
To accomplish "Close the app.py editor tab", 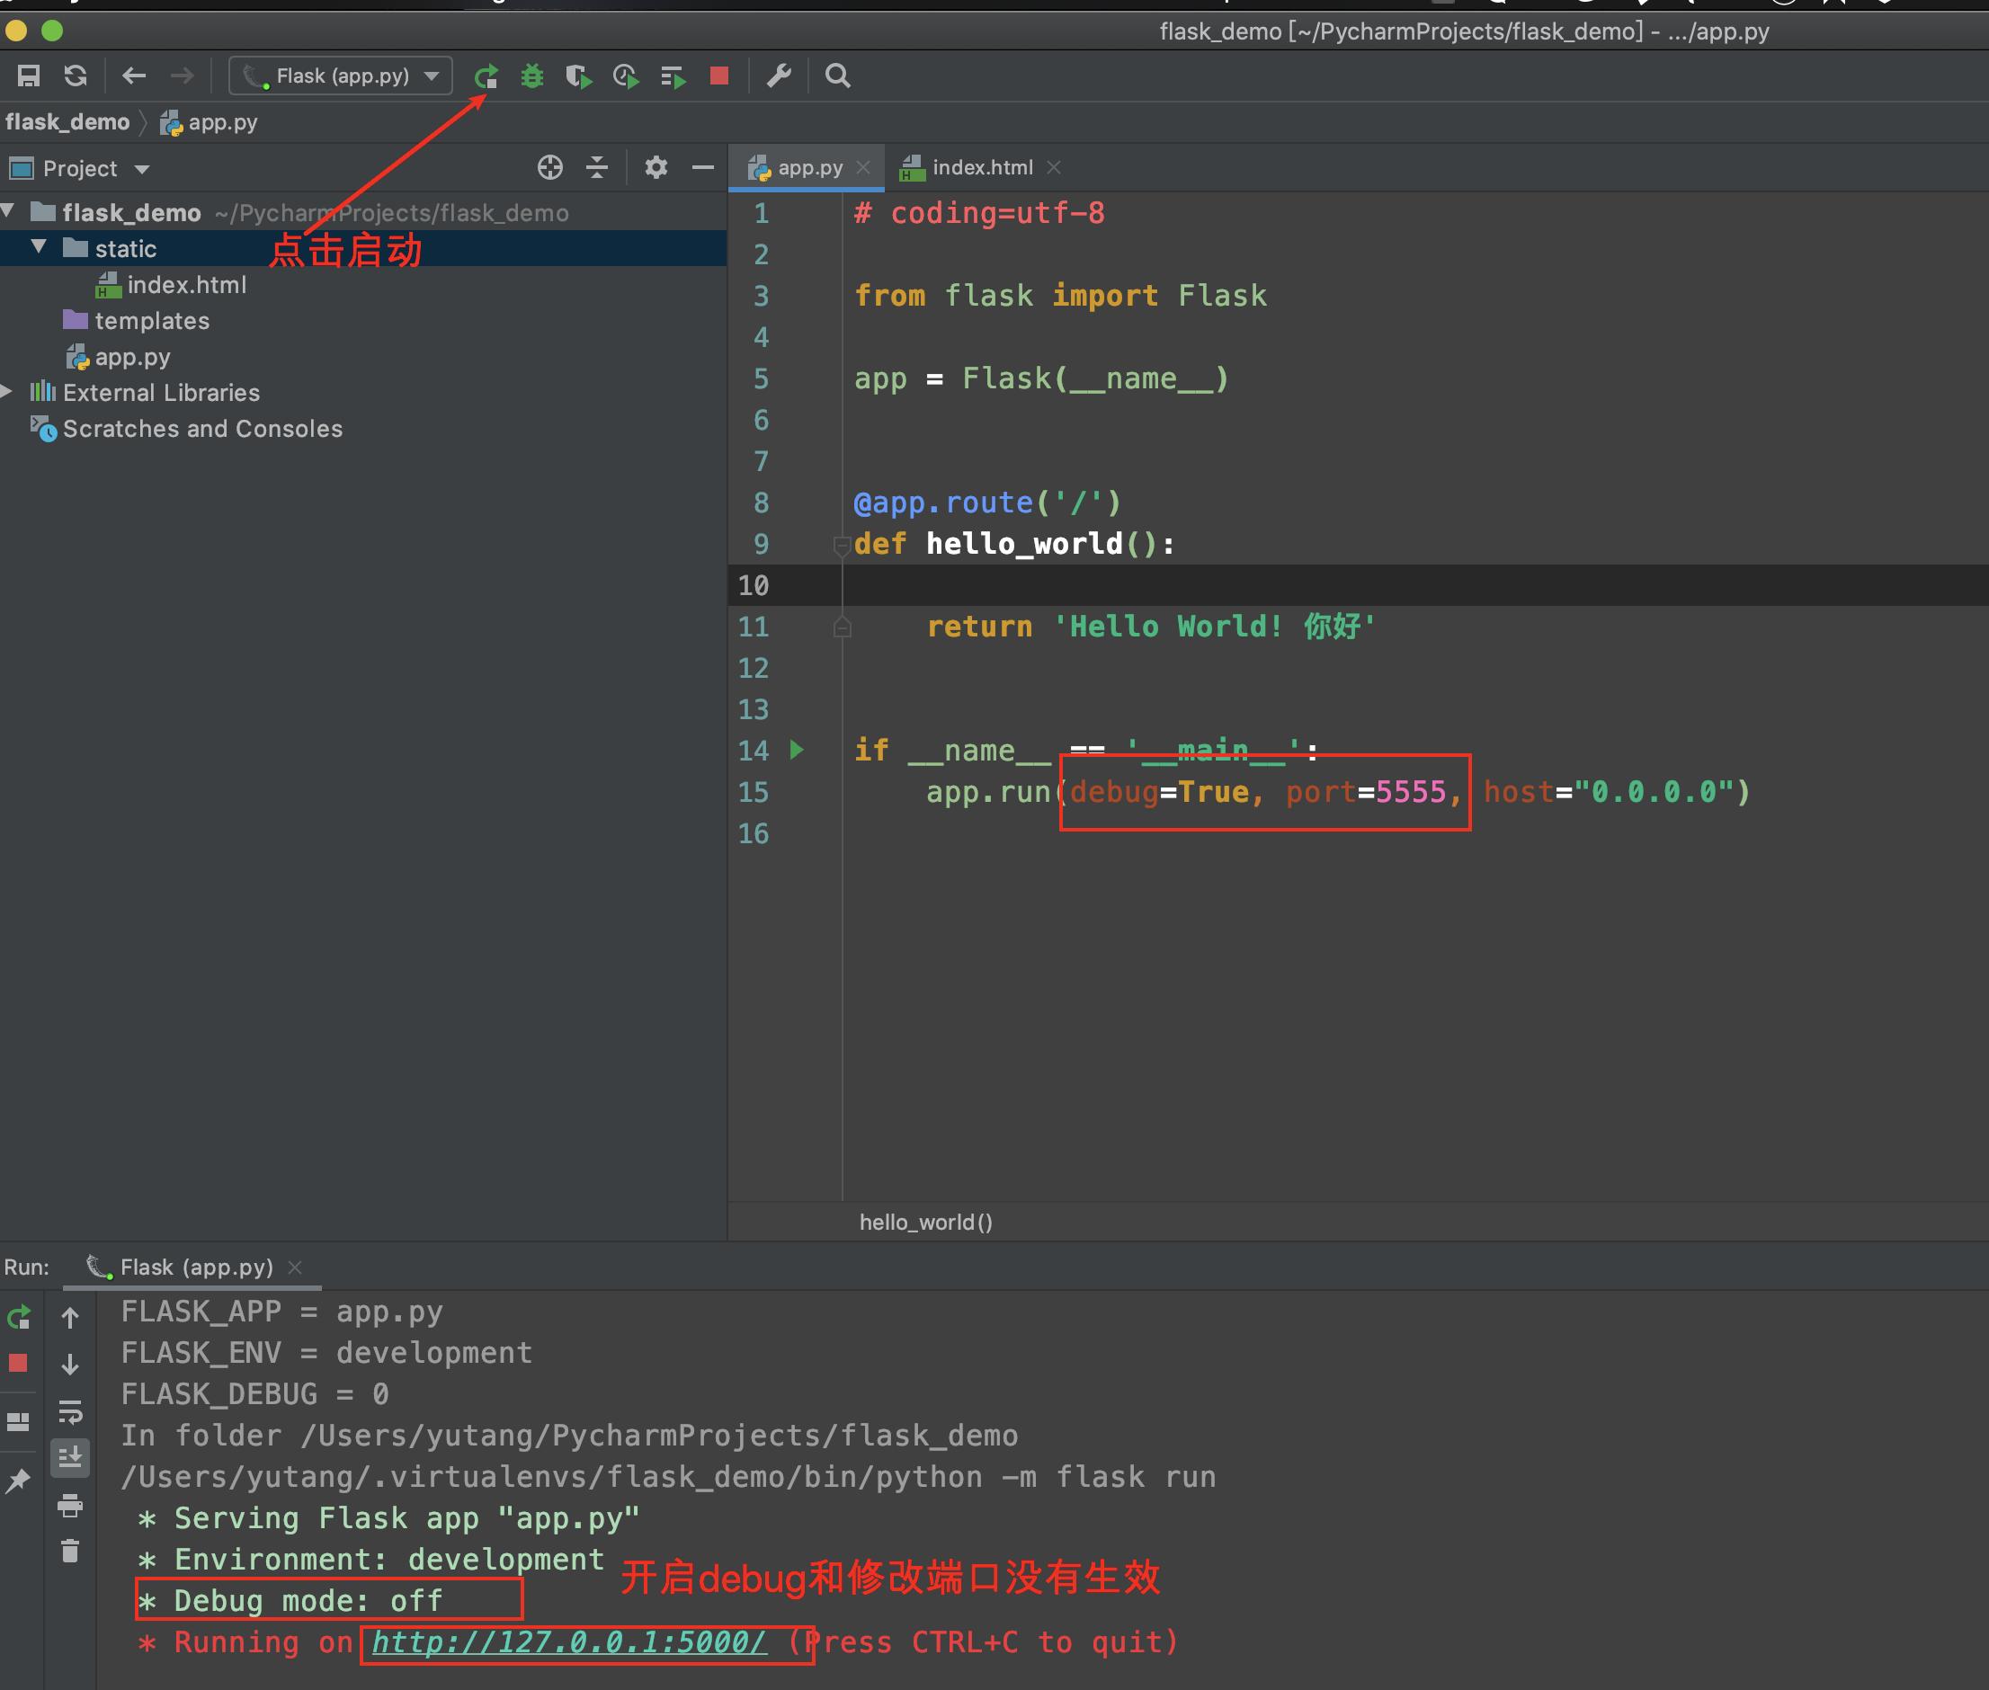I will [x=863, y=168].
